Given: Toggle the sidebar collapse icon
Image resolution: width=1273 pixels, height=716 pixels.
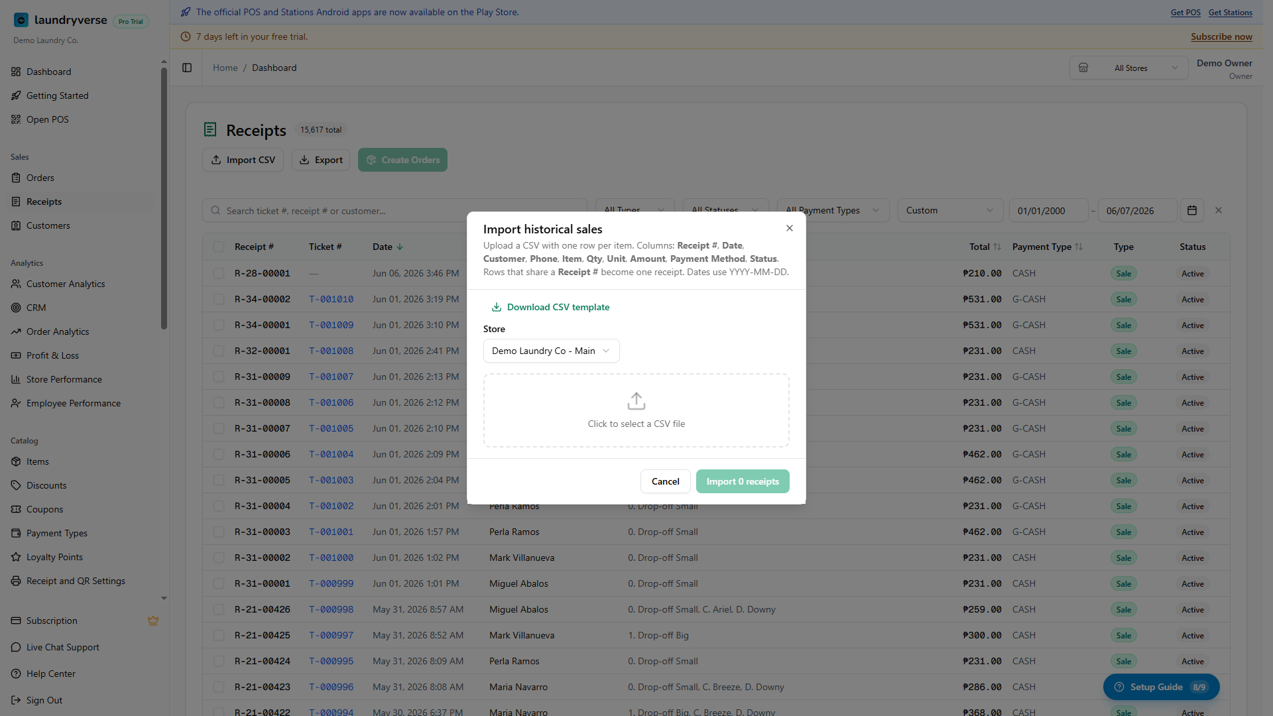Looking at the screenshot, I should coord(187,68).
